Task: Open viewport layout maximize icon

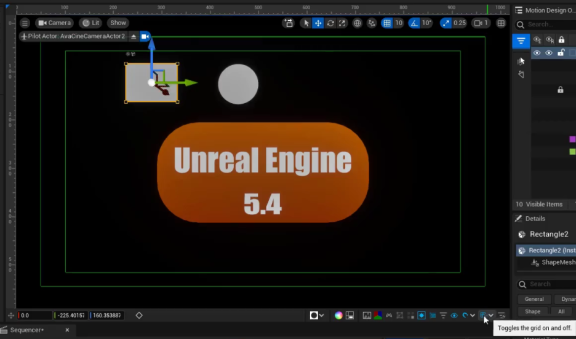Action: click(501, 23)
